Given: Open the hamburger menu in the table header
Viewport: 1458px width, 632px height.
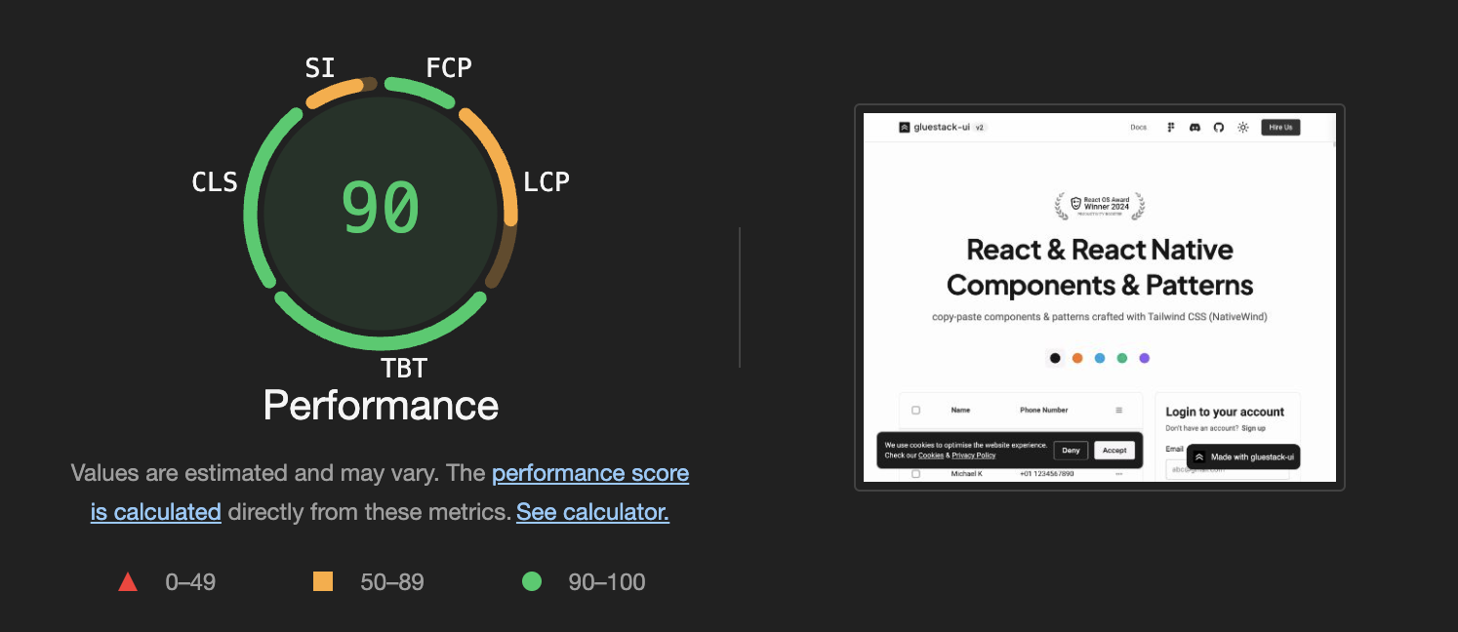Looking at the screenshot, I should pyautogui.click(x=1118, y=410).
